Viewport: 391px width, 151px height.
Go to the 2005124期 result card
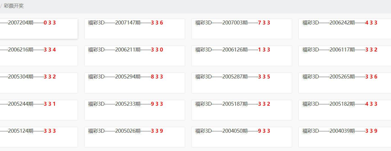click(x=39, y=137)
